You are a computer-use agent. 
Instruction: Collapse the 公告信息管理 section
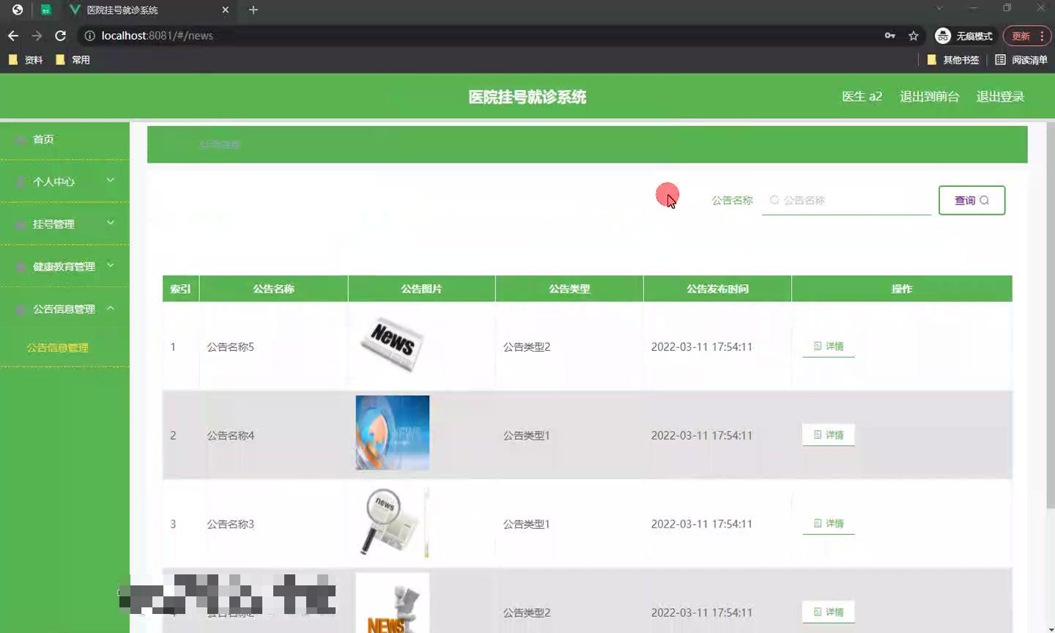tap(111, 308)
